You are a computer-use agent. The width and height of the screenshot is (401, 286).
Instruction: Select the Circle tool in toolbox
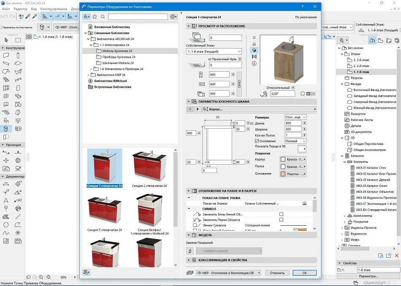pos(6,225)
